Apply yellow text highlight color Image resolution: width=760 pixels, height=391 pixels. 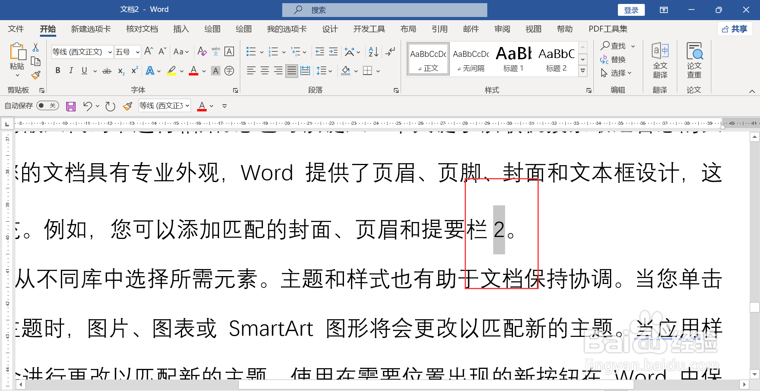171,71
